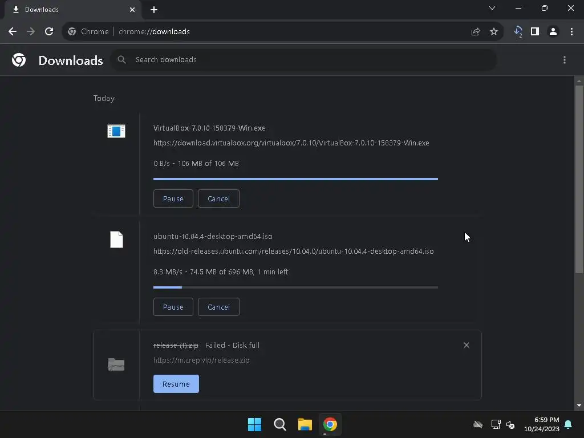Open notifications bell in the taskbar
This screenshot has width=584, height=438.
568,424
